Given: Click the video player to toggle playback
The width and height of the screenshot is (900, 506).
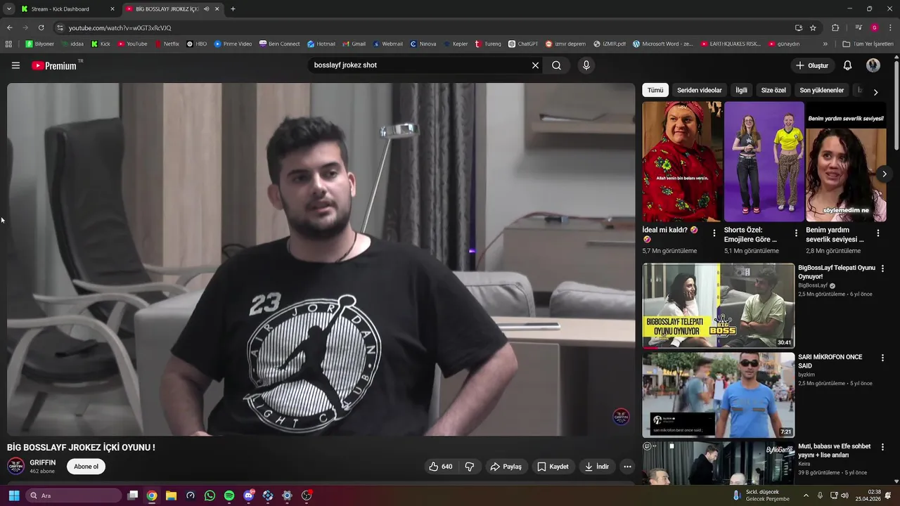Looking at the screenshot, I should pos(321,259).
